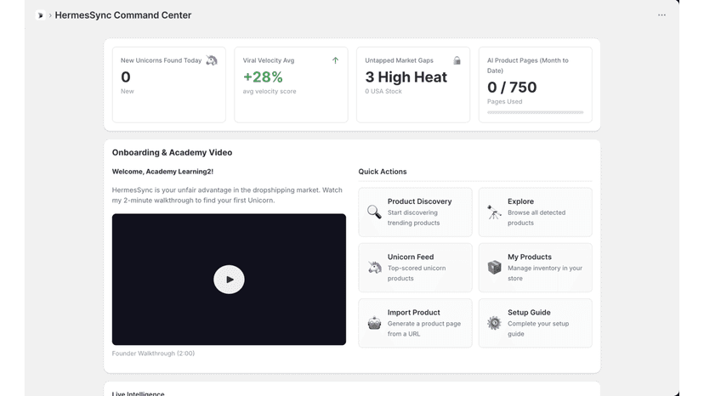
Task: Click the '0 / 750' pages value
Action: 512,87
